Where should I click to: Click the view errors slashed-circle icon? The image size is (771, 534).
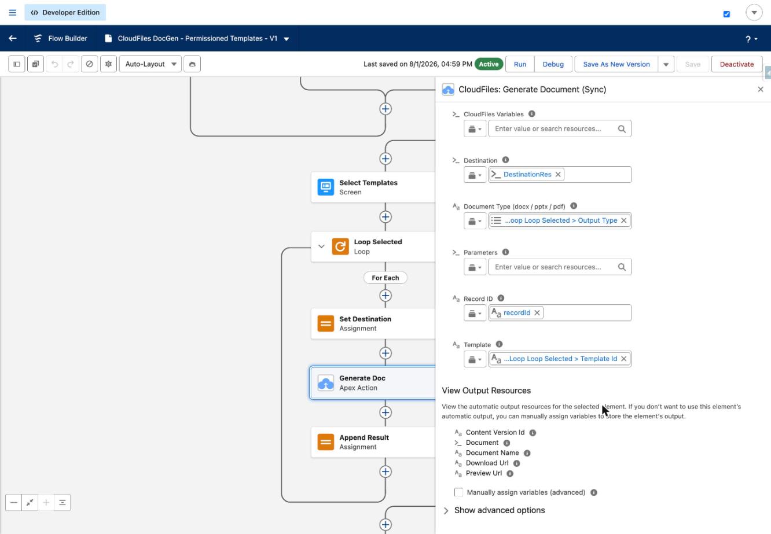pyautogui.click(x=89, y=64)
